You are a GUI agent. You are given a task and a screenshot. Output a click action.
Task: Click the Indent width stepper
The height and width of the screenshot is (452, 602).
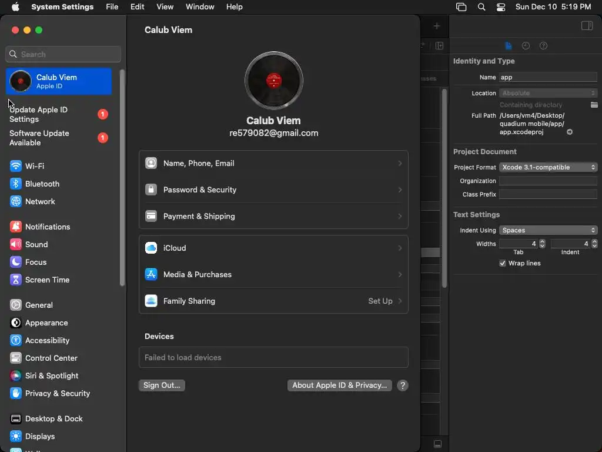click(x=594, y=244)
